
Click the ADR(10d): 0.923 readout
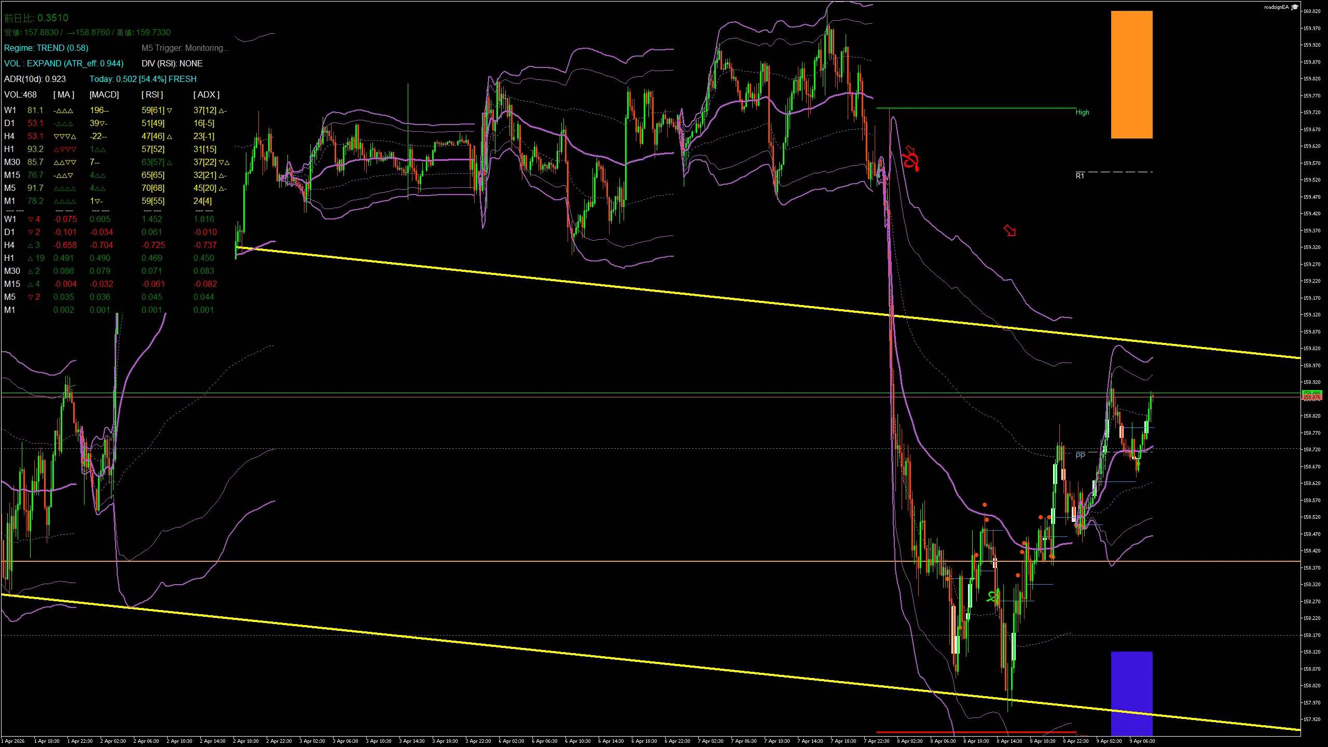pyautogui.click(x=34, y=79)
